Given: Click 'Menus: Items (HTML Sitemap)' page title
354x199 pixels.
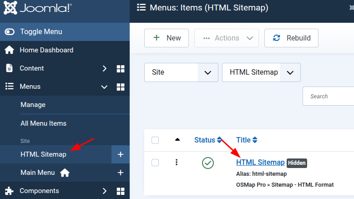Looking at the screenshot, I should click(x=209, y=8).
